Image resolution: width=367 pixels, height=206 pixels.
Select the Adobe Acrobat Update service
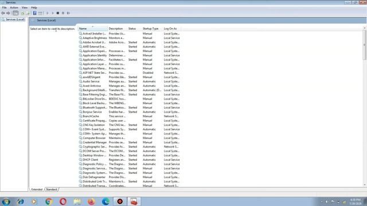129,42
